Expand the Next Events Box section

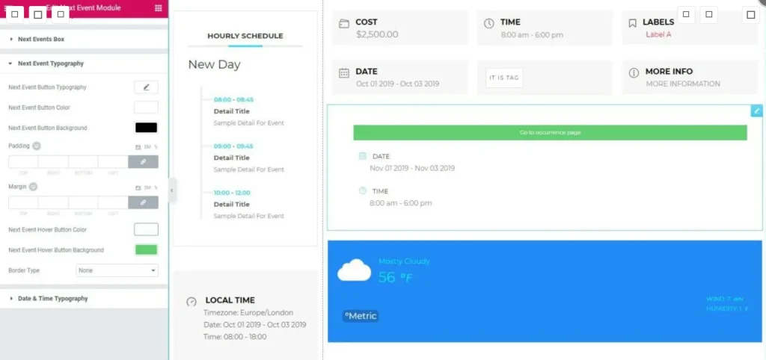point(84,39)
